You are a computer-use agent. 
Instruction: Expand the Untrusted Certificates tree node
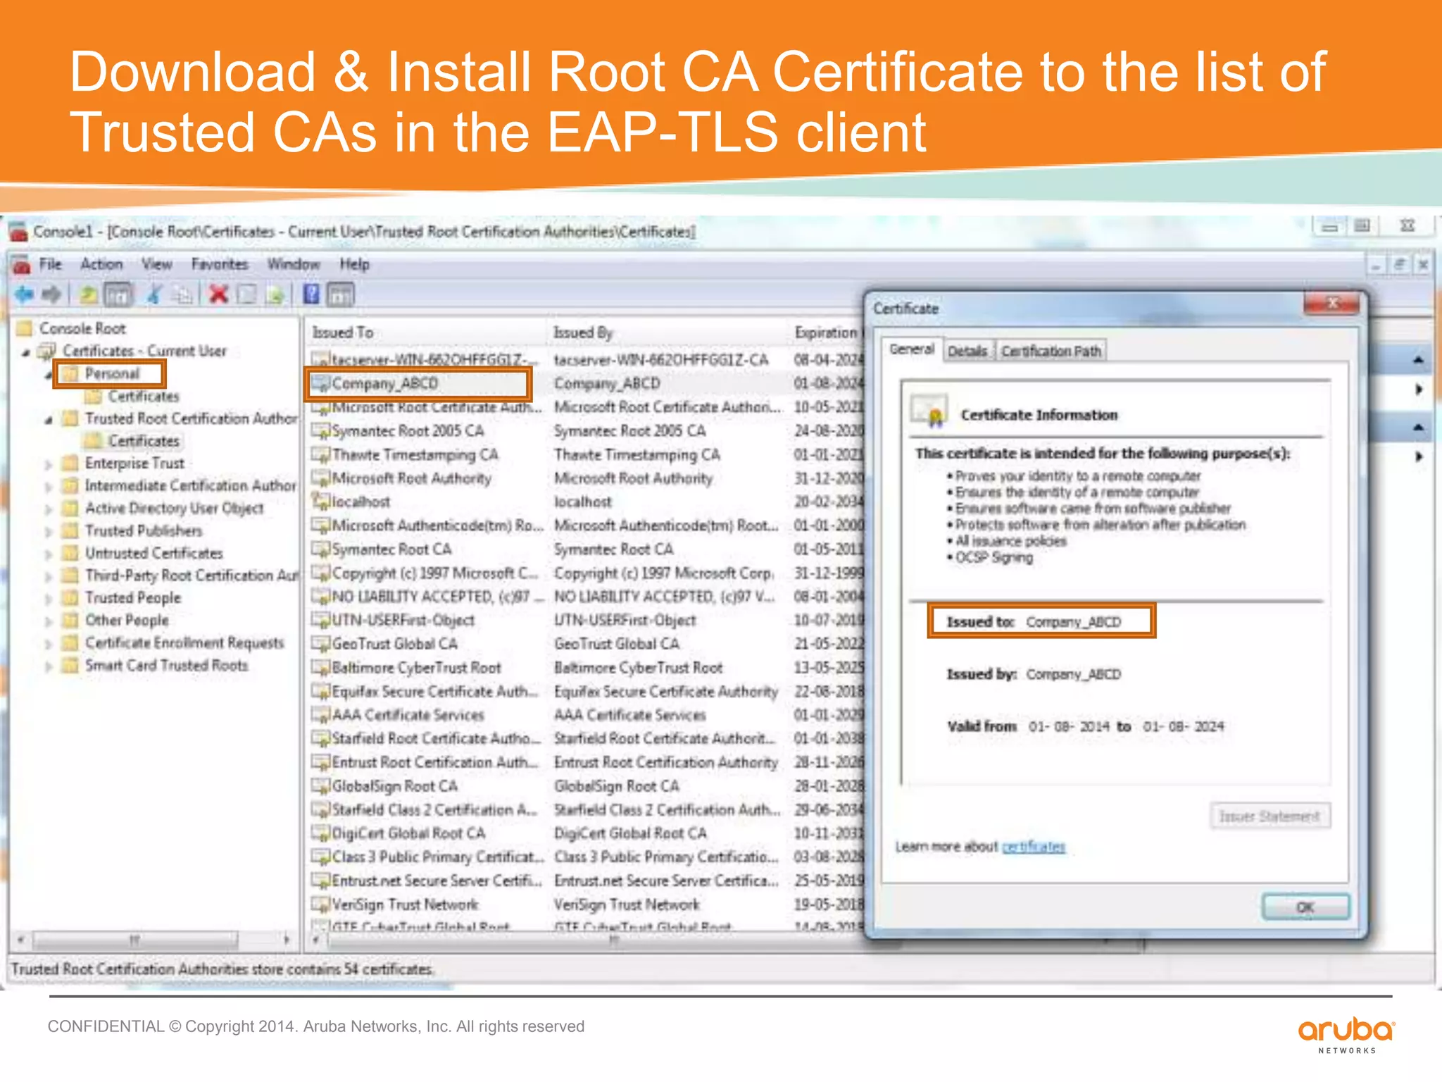[49, 554]
